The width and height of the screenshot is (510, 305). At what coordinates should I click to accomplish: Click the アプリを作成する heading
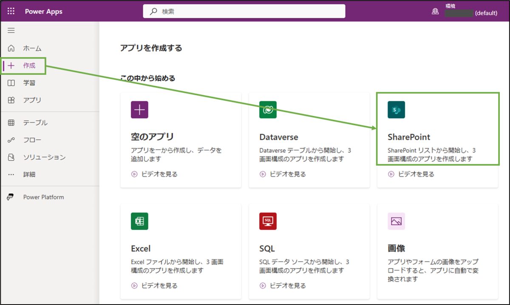pyautogui.click(x=151, y=48)
